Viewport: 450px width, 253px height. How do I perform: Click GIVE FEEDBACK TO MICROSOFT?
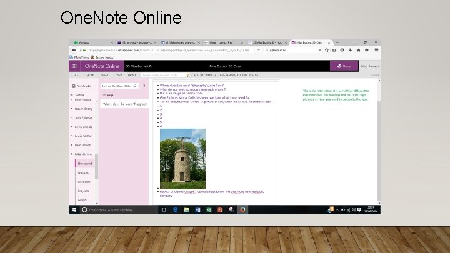click(x=239, y=75)
